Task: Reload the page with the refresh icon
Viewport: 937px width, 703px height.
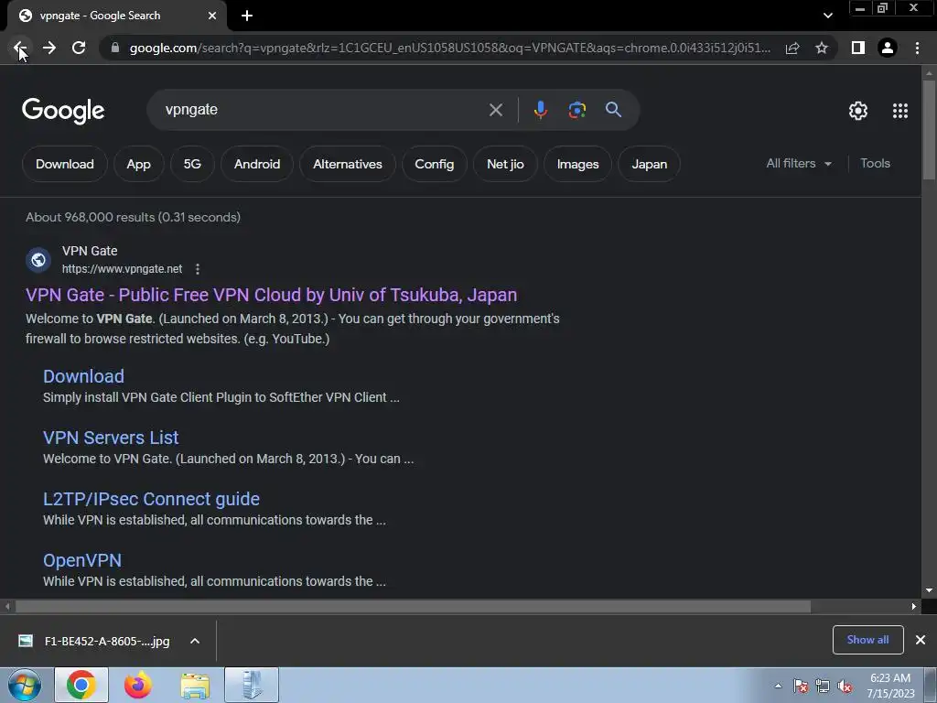Action: (x=79, y=48)
